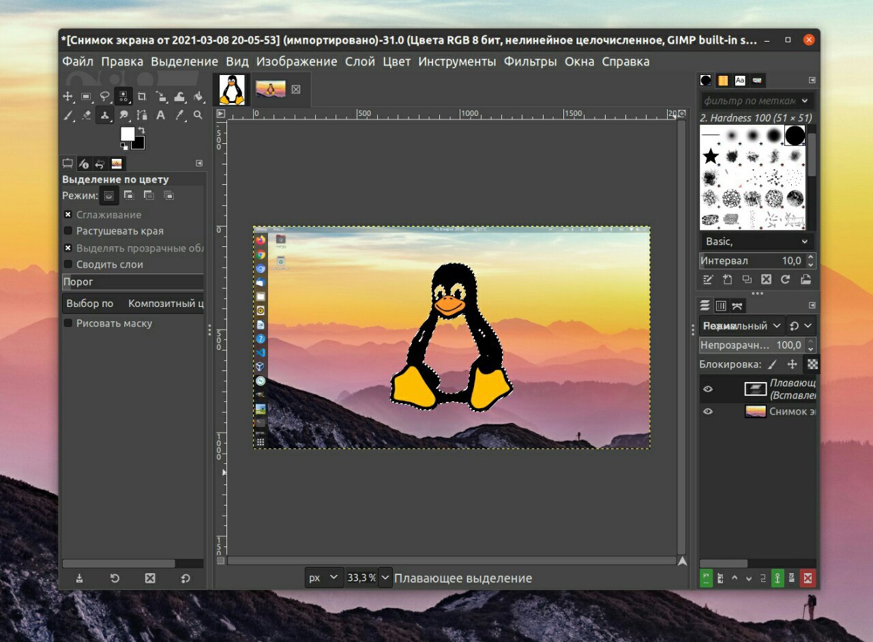This screenshot has width=873, height=642.
Task: Choose Add to selection mode
Action: point(129,196)
